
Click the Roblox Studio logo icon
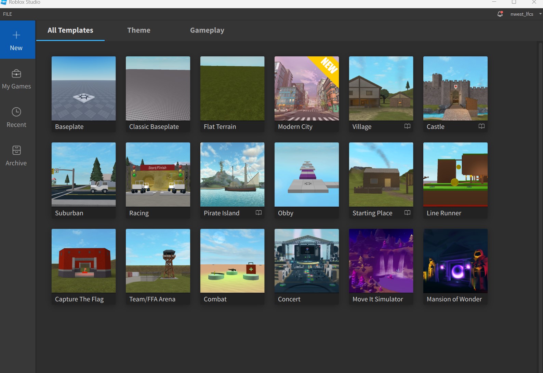(4, 2)
